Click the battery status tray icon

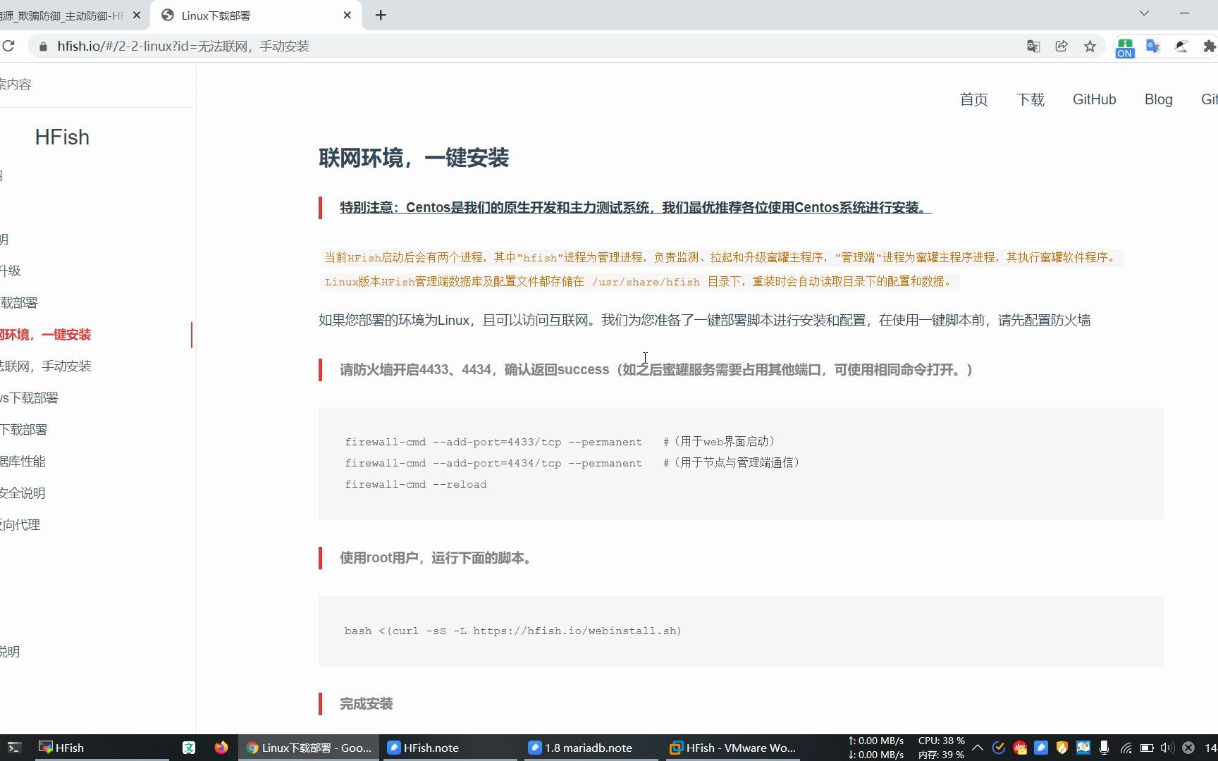pos(1147,748)
